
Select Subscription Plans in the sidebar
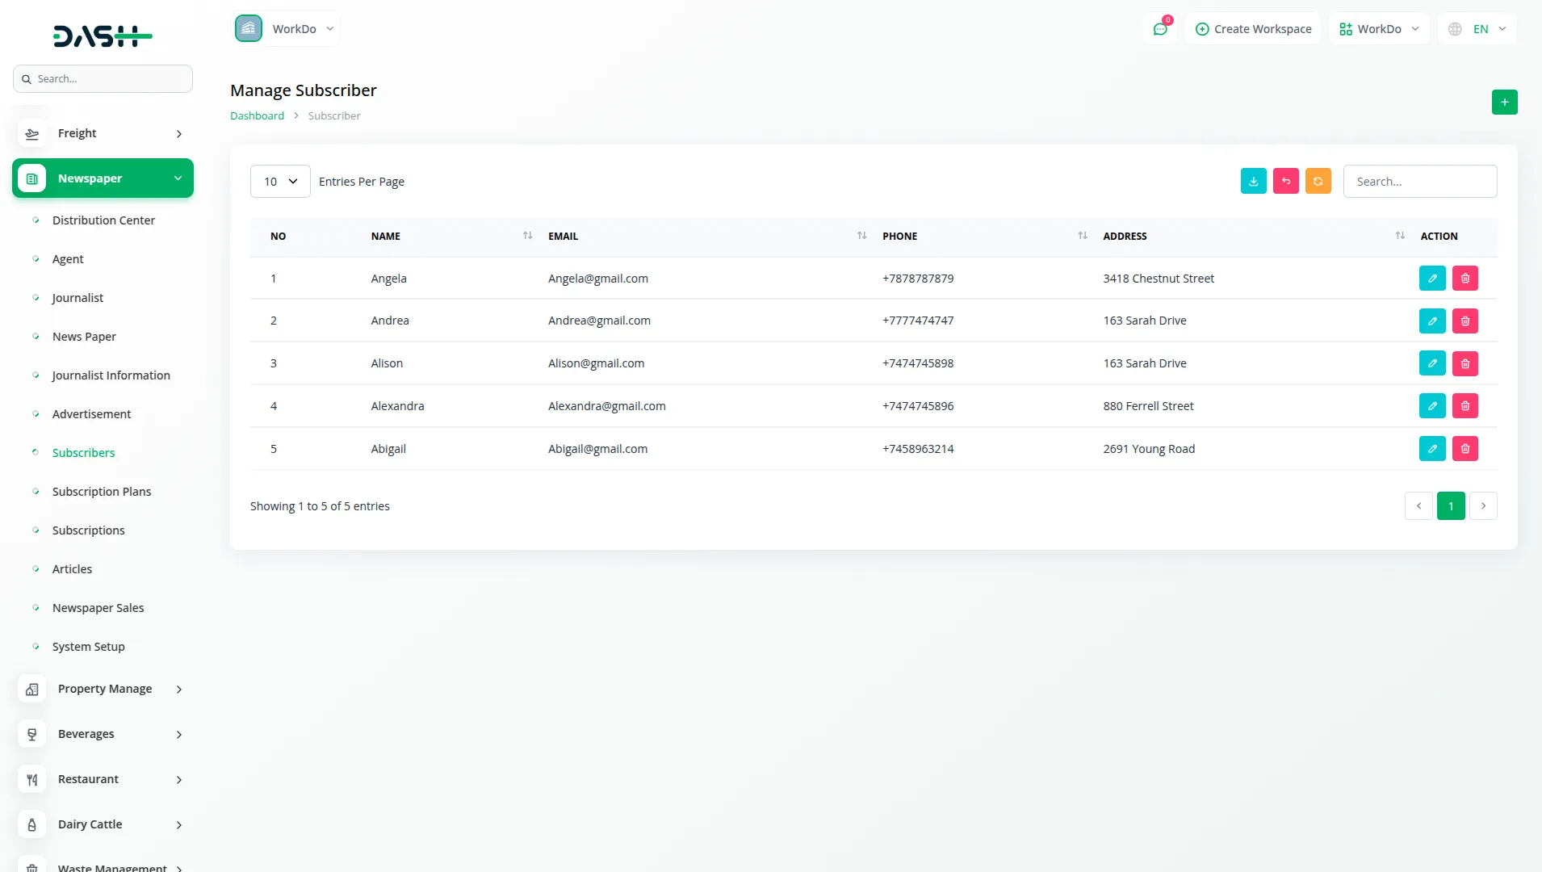click(102, 491)
